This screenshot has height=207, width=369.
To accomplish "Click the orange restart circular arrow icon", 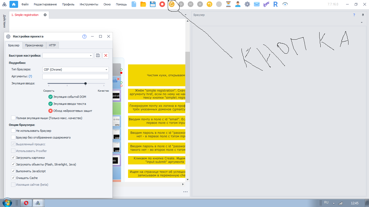I will point(172,4).
